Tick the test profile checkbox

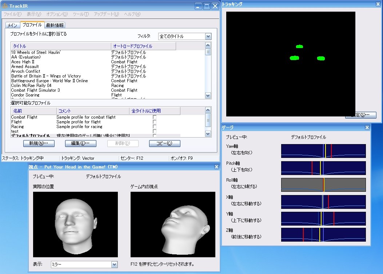[x=155, y=131]
